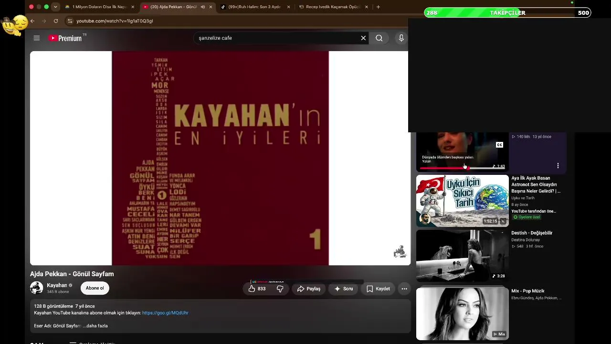The height and width of the screenshot is (344, 611).
Task: Open 'Destish - Değişebilir' video title
Action: (x=532, y=233)
